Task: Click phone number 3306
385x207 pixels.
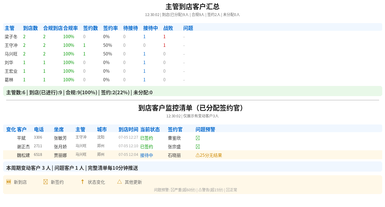Action: click(x=38, y=137)
